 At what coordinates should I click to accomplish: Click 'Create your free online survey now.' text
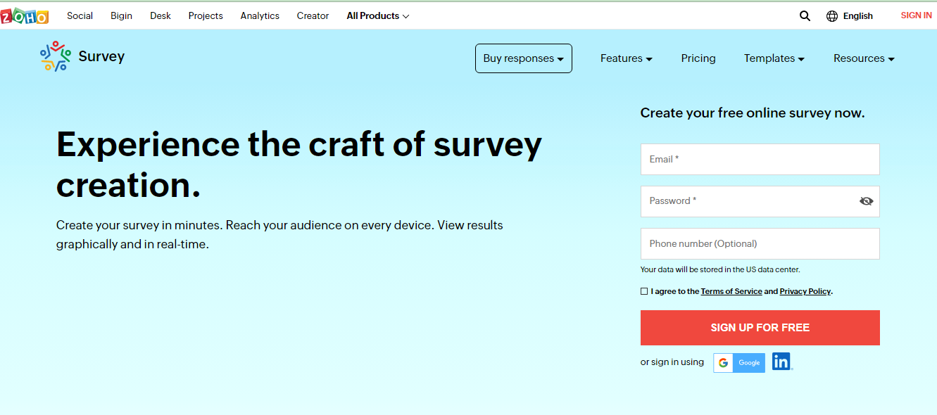[x=753, y=113]
